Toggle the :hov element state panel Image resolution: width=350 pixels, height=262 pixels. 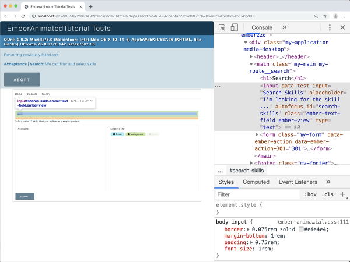tap(310, 194)
